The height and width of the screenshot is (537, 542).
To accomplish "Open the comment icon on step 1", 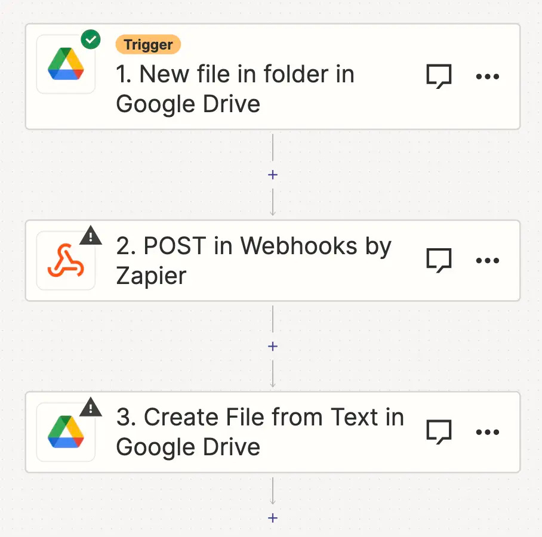I will tap(439, 76).
